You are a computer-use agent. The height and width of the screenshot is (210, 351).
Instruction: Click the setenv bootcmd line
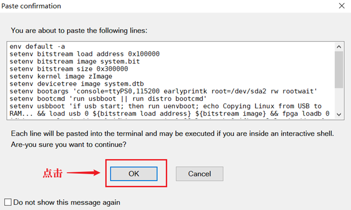pos(108,99)
